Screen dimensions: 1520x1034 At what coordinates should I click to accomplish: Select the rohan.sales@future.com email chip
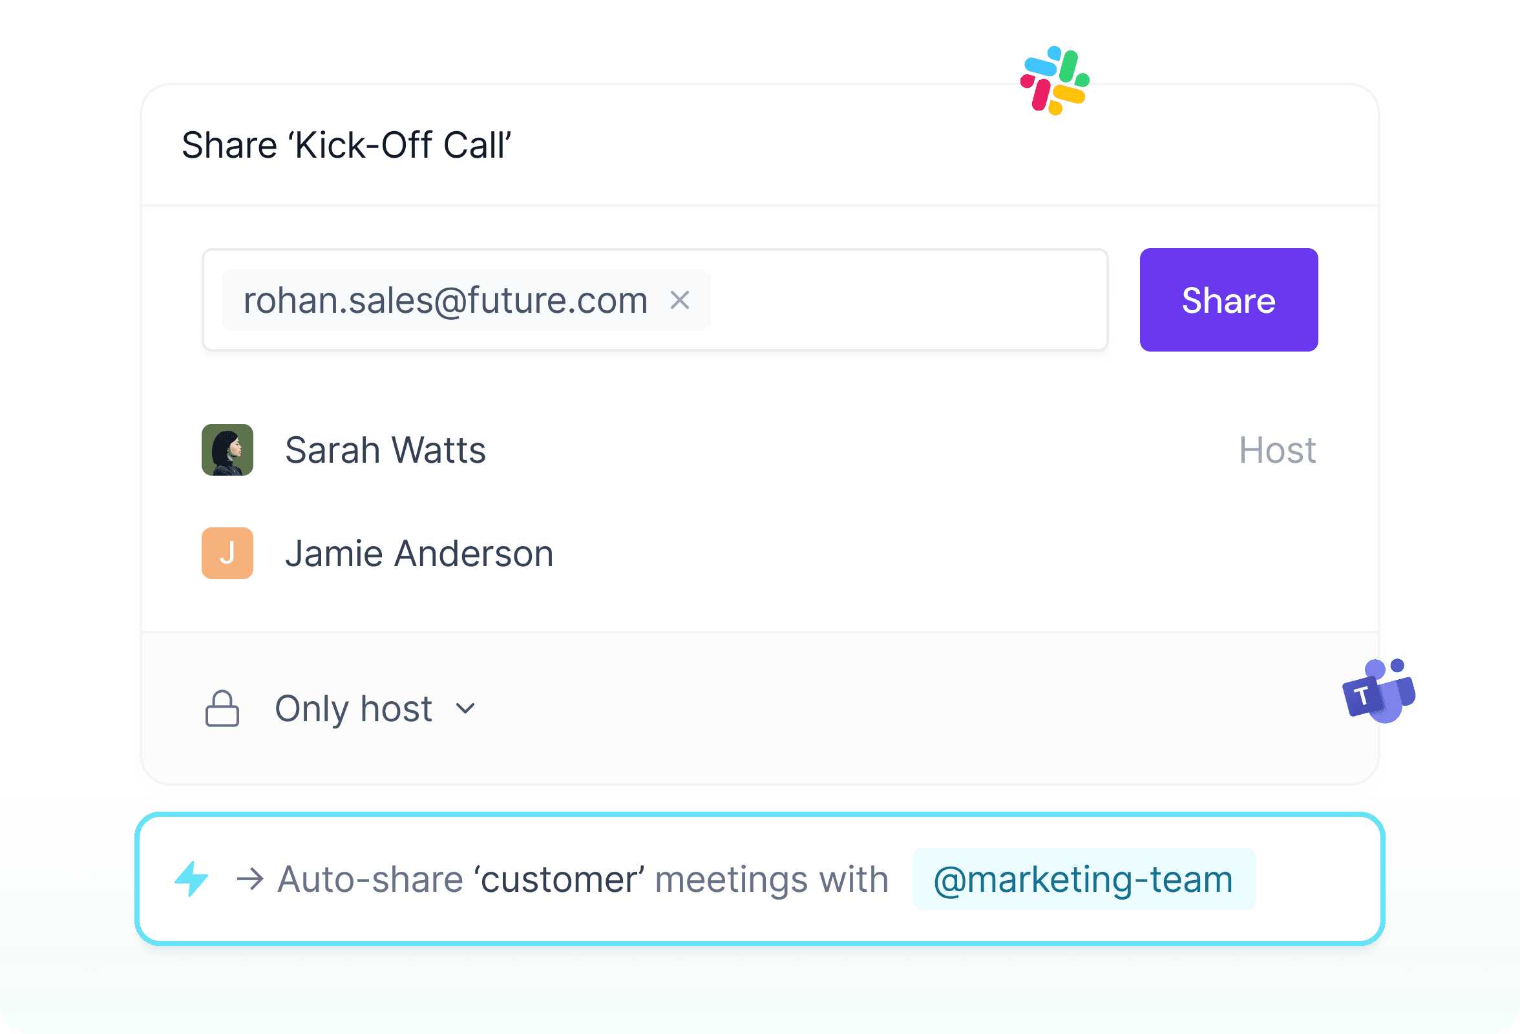(445, 301)
